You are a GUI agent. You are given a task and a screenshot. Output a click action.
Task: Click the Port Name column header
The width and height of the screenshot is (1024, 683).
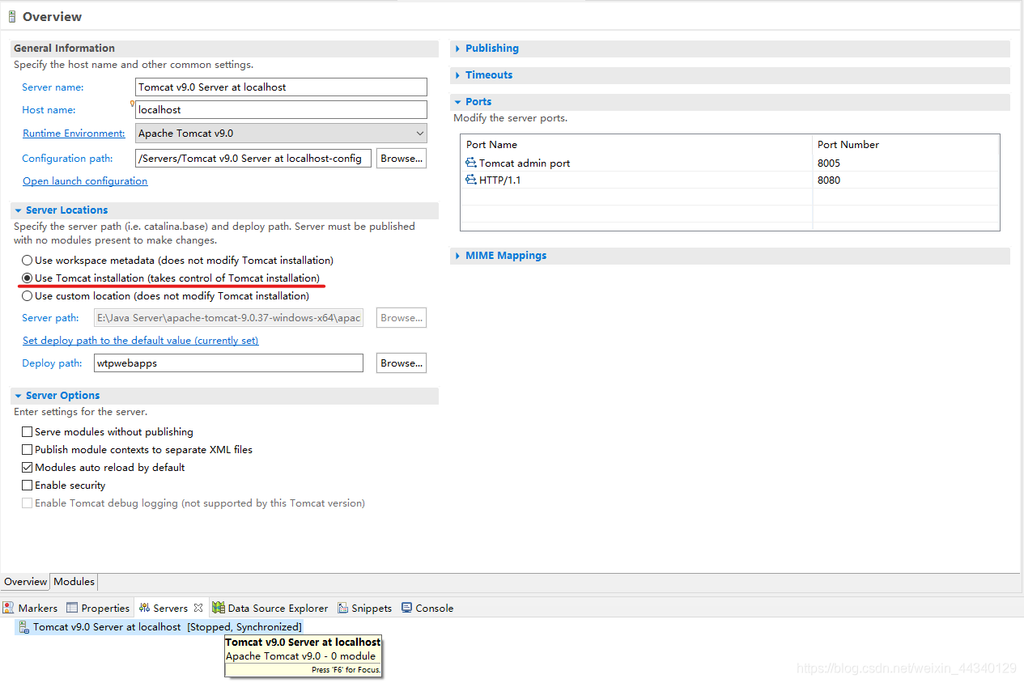(x=636, y=145)
